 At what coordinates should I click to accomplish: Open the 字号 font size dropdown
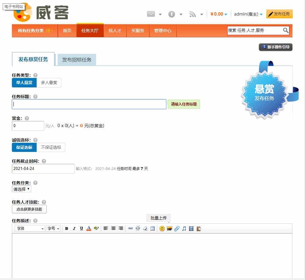coord(53,228)
